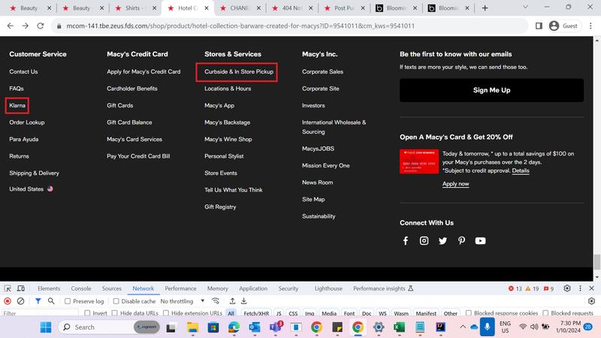Viewport: 601px width, 338px height.
Task: Open the Klarna link
Action: [x=17, y=105]
